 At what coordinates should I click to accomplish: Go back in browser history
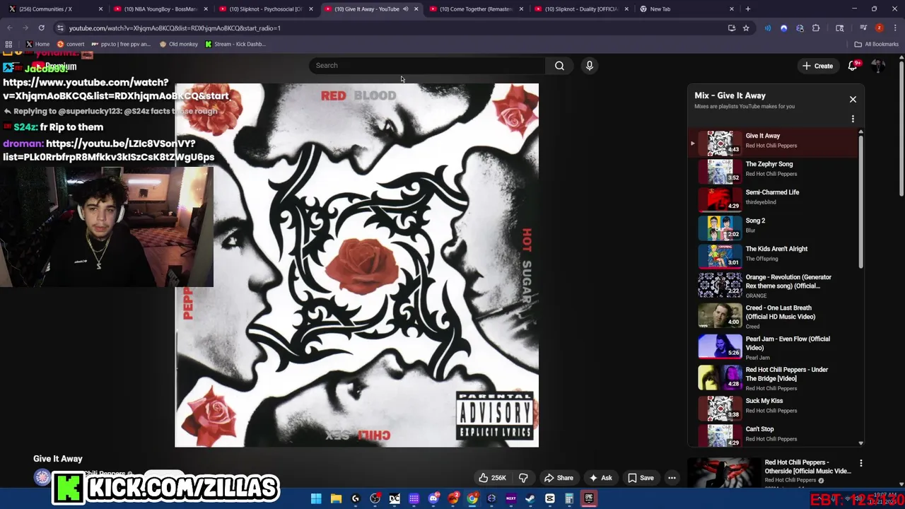10,28
